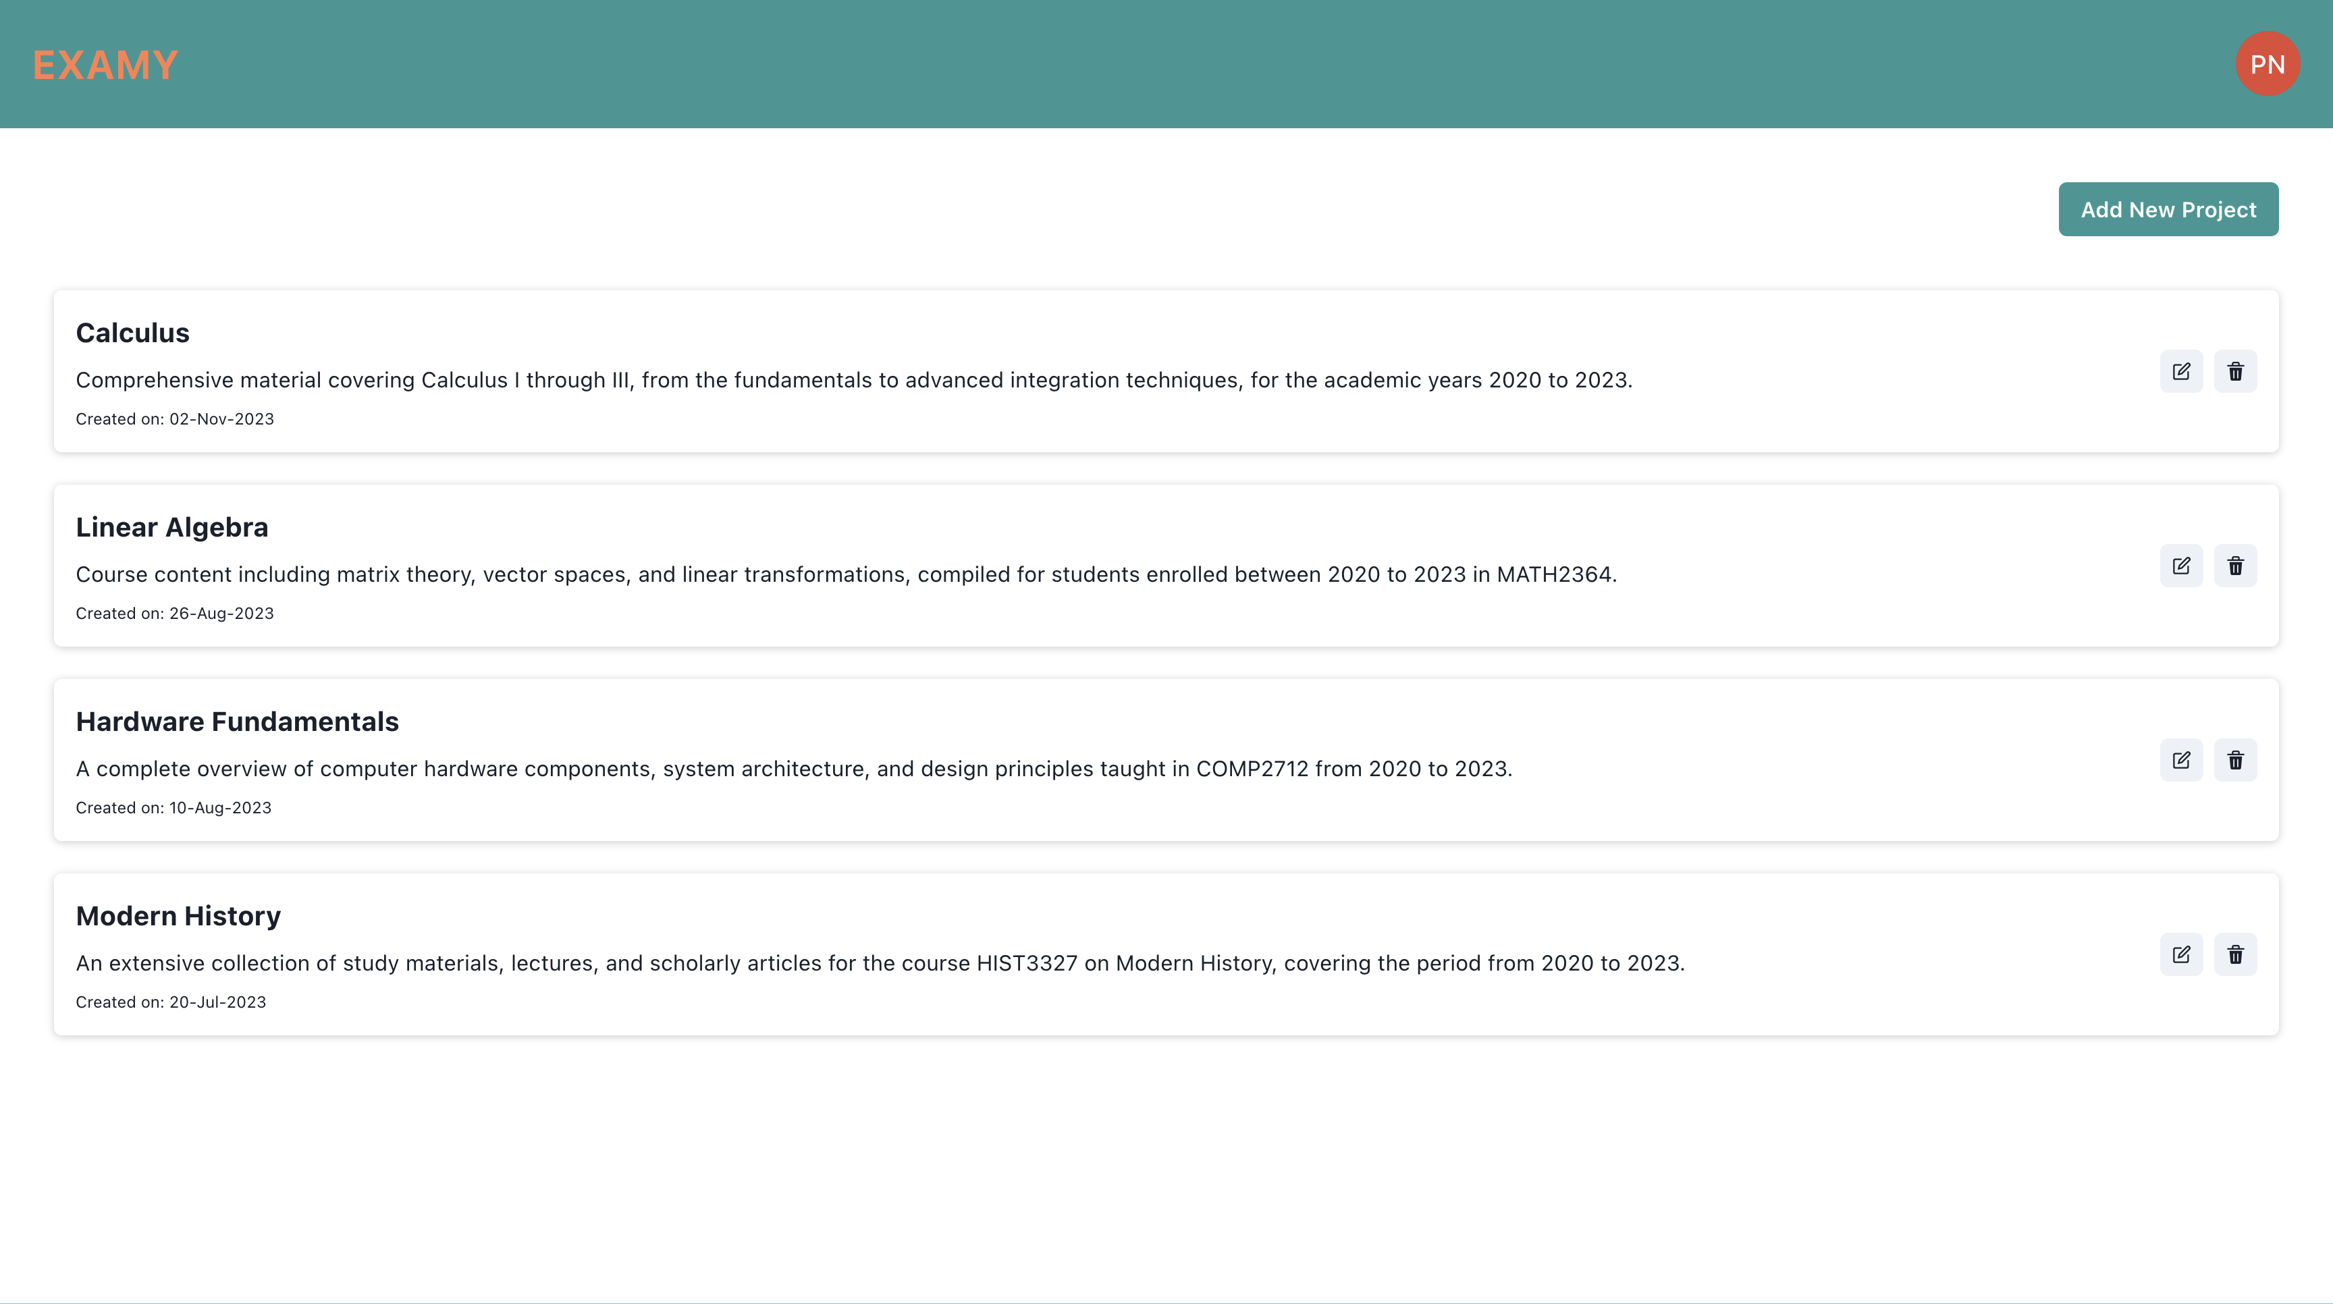
Task: Edit the Modern History project
Action: [x=2181, y=954]
